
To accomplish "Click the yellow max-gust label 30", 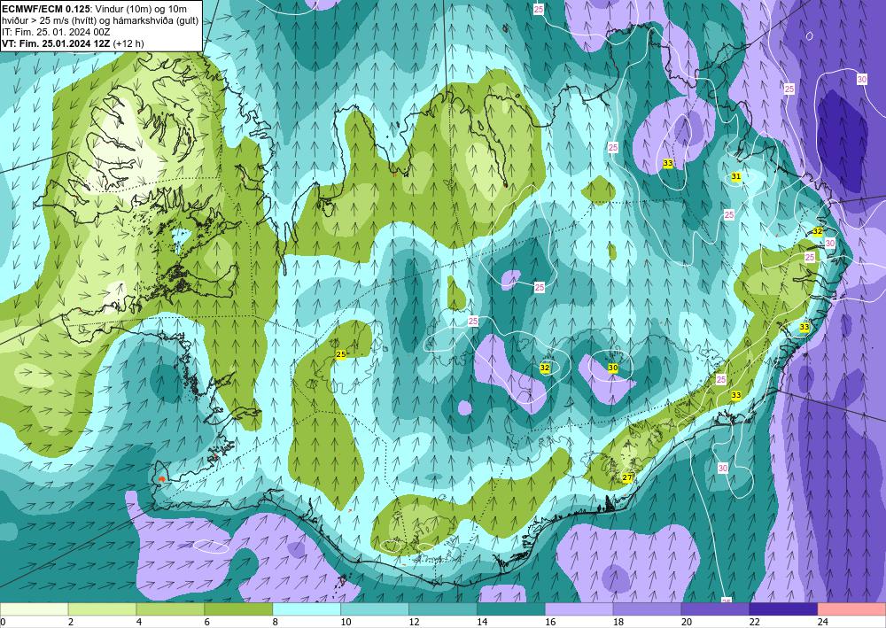I will pos(613,368).
